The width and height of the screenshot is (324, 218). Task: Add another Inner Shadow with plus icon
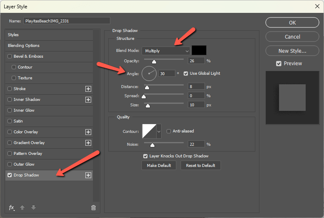88,100
